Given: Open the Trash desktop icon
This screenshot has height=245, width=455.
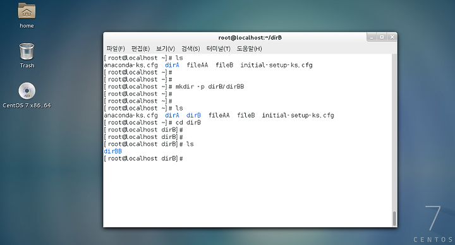Looking at the screenshot, I should [x=27, y=51].
